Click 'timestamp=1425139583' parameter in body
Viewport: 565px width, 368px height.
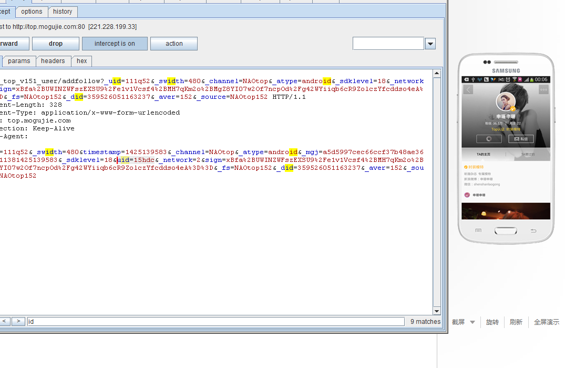(125, 152)
